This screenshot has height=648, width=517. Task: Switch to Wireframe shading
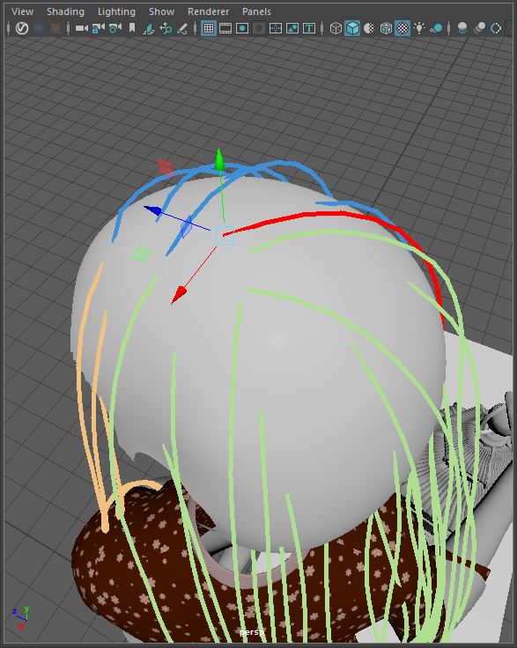tap(336, 28)
